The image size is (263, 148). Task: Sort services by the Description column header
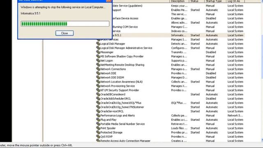coord(179,1)
